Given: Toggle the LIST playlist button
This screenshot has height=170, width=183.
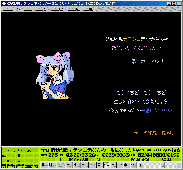Looking at the screenshot, I should (120, 165).
